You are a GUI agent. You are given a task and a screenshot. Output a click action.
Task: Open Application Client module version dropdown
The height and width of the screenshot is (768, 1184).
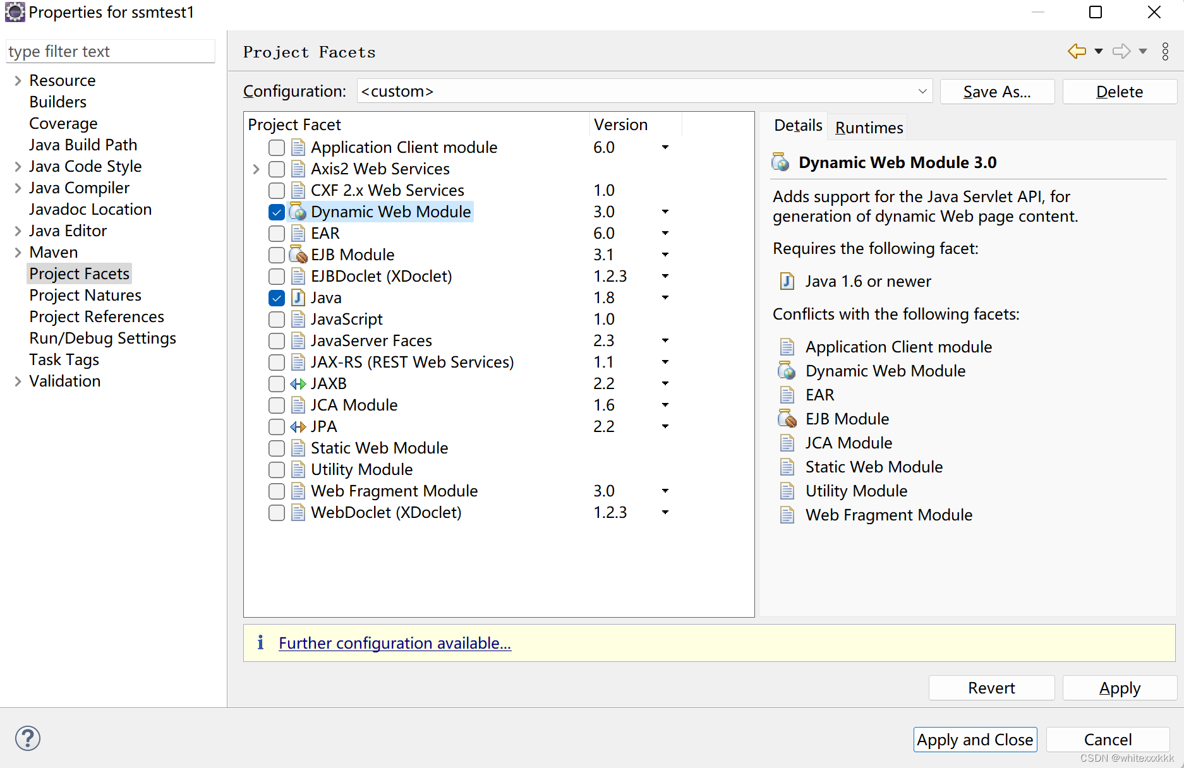pyautogui.click(x=665, y=148)
